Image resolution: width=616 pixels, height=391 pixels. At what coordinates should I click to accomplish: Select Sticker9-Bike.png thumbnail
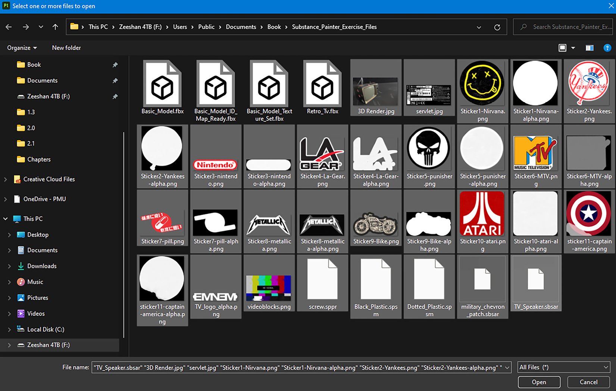click(375, 224)
